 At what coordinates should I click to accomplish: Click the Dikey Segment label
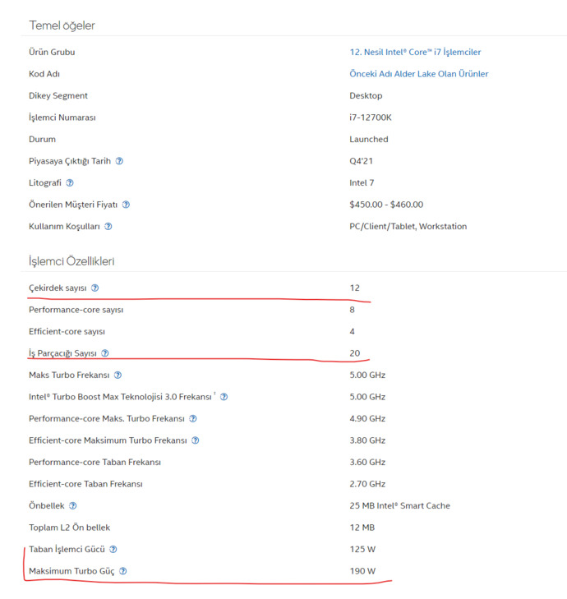pyautogui.click(x=58, y=95)
